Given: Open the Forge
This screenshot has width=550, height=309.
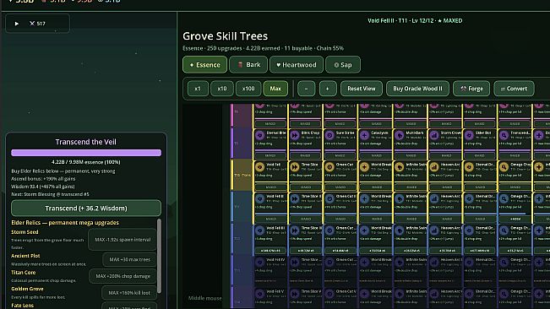Looking at the screenshot, I should pos(471,89).
